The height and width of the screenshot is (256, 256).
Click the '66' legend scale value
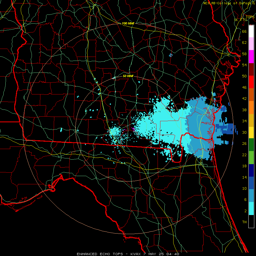[x=244, y=31]
